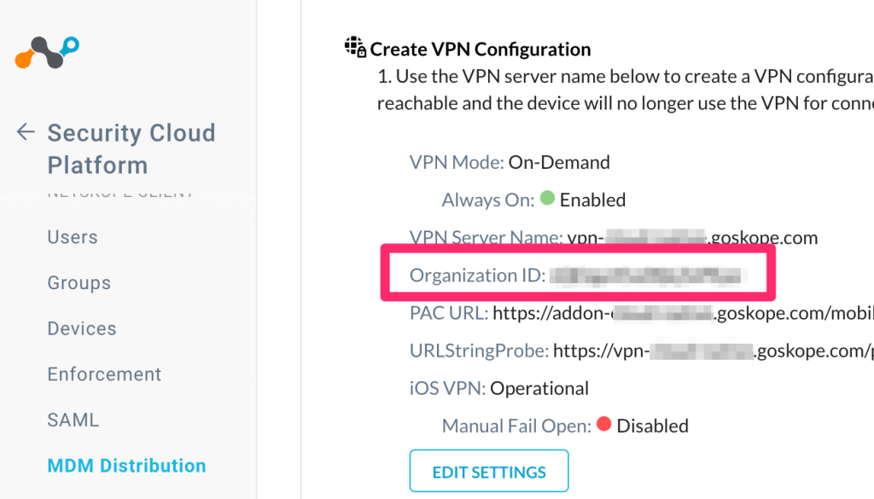Open the Users menu item
Viewport: 874px width, 499px height.
(73, 237)
